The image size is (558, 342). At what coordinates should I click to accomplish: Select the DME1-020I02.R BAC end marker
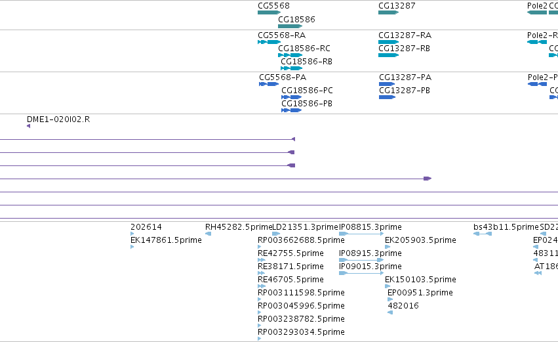28,126
